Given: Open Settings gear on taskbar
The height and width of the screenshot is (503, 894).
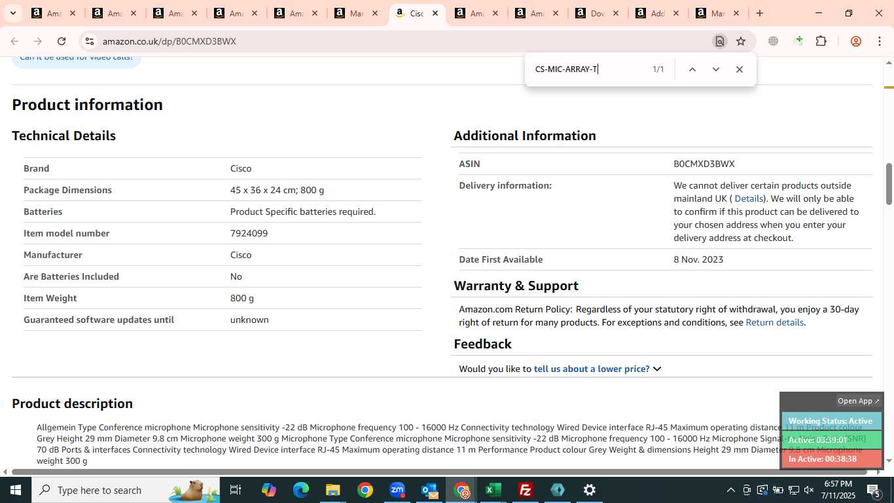Looking at the screenshot, I should [x=590, y=490].
